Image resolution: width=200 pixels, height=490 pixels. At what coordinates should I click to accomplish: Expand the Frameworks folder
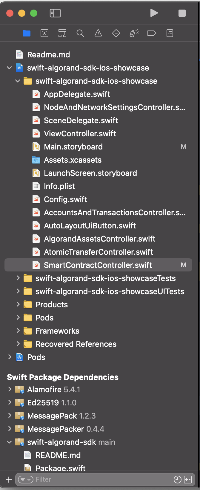18,331
